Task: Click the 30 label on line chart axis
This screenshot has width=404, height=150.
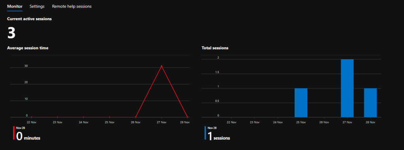Action: click(26, 66)
